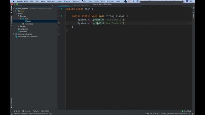Open the macOS notification center icon
The width and height of the screenshot is (205, 115).
tap(191, 1)
